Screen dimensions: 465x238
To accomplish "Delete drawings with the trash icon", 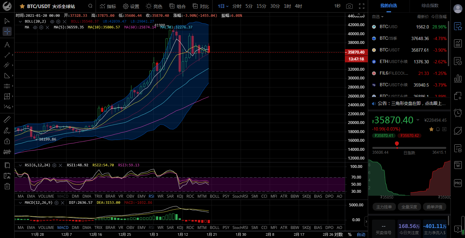I will (x=7, y=186).
